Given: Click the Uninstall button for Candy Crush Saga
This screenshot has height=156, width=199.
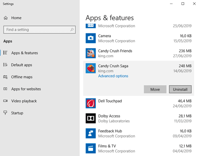Looking at the screenshot, I should [x=180, y=89].
